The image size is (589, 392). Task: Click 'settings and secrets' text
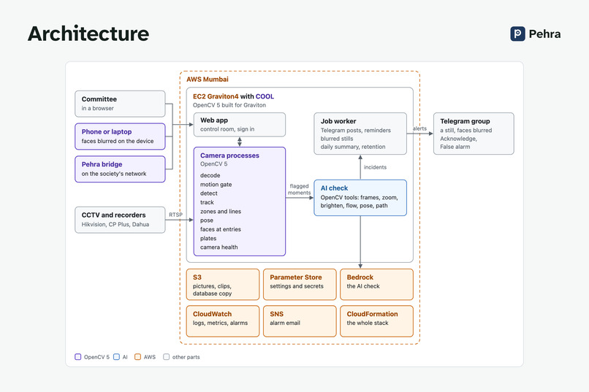pos(297,286)
